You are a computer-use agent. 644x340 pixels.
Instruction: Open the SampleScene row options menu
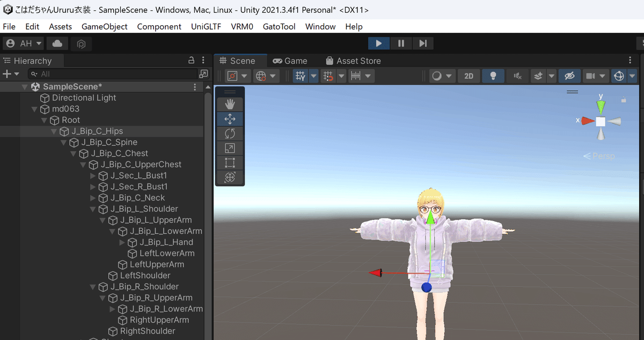(195, 86)
